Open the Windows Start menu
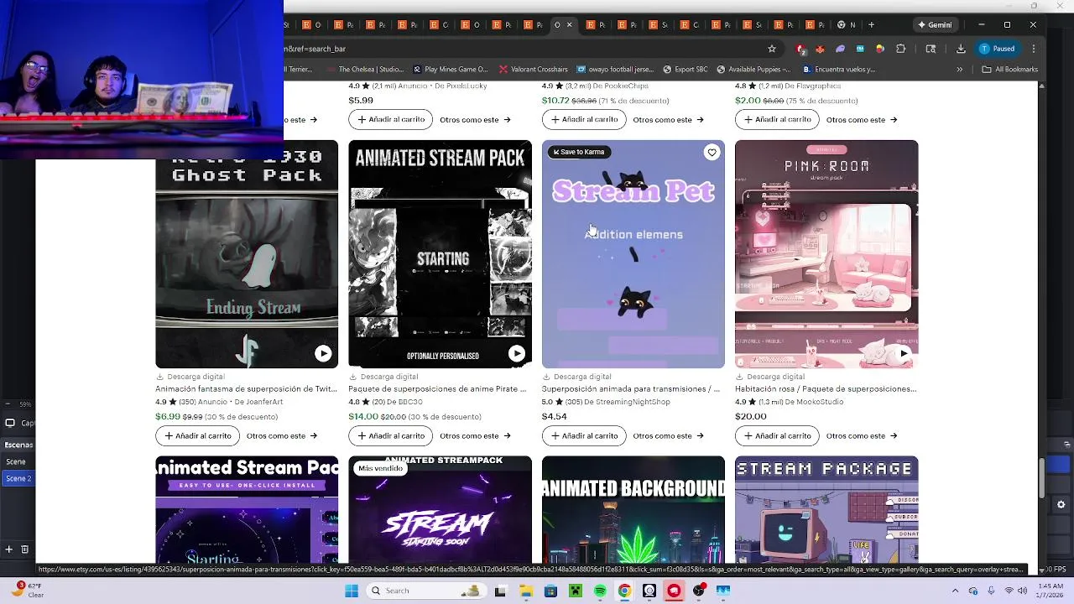Viewport: 1074px width, 604px height. click(x=351, y=591)
